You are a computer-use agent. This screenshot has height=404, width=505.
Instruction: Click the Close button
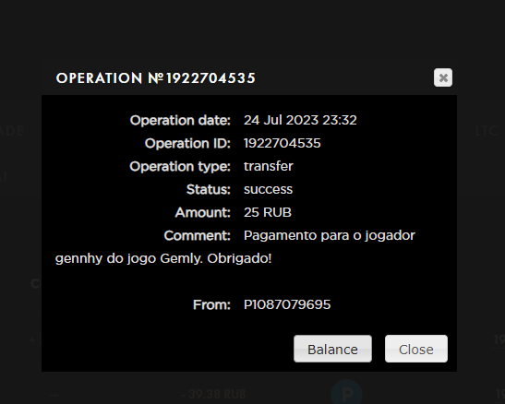click(416, 349)
